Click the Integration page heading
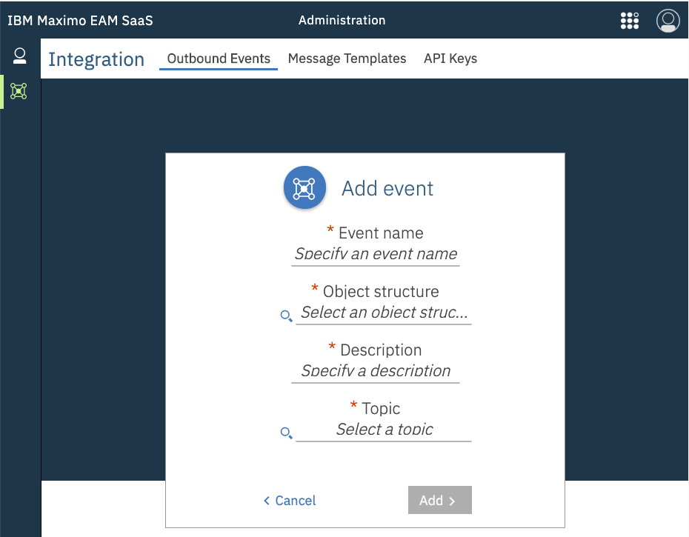689x537 pixels. [96, 59]
